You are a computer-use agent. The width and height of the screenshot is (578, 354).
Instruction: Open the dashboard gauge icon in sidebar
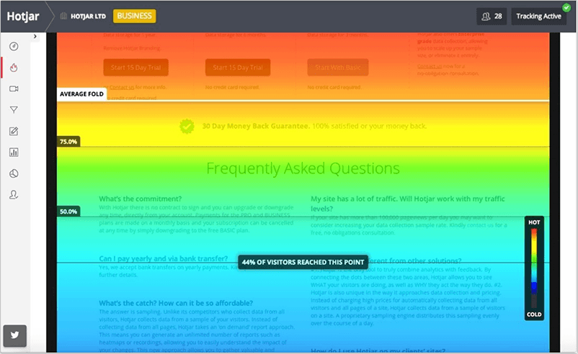tap(14, 46)
